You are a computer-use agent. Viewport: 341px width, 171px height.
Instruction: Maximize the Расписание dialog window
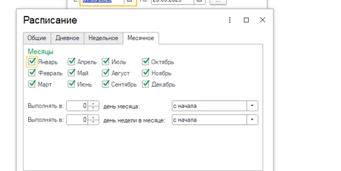pyautogui.click(x=246, y=20)
